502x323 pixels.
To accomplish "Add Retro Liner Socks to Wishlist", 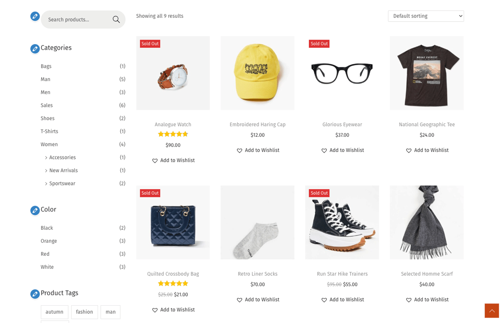I will (x=258, y=299).
